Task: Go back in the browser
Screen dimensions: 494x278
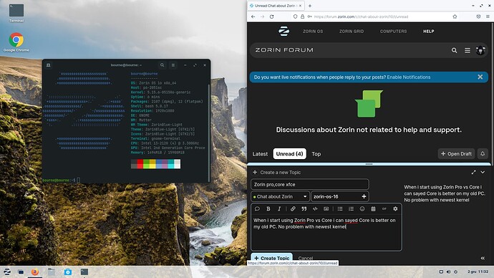Action: pos(253,16)
